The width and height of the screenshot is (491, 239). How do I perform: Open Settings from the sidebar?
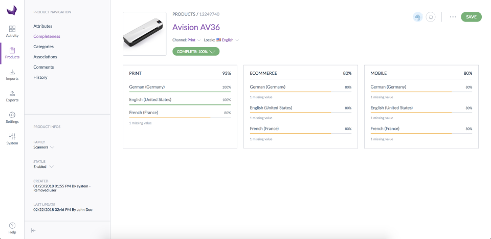[x=12, y=118]
